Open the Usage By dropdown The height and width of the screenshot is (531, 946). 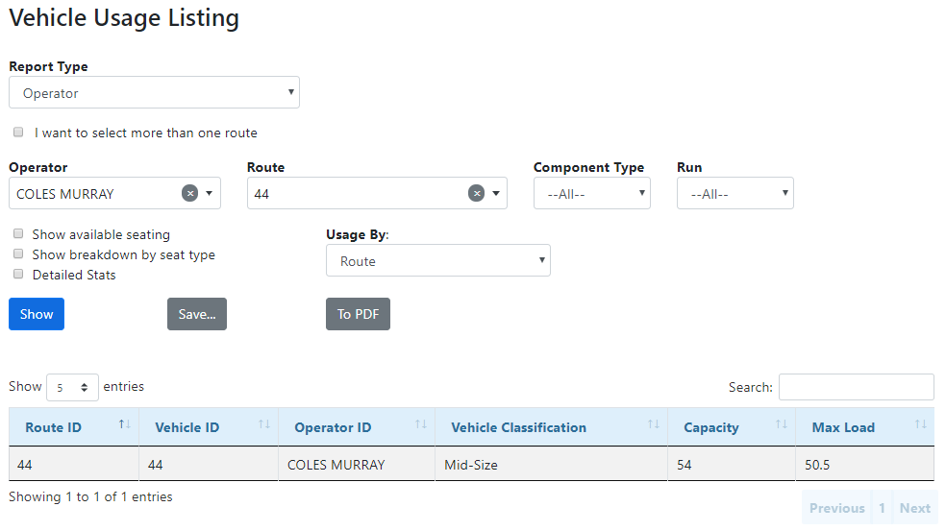437,260
